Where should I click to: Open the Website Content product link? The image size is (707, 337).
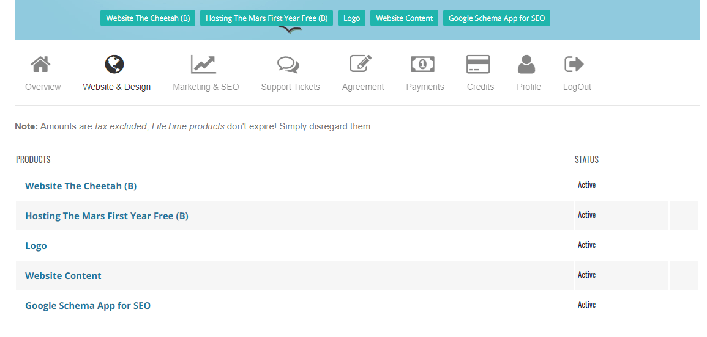63,276
